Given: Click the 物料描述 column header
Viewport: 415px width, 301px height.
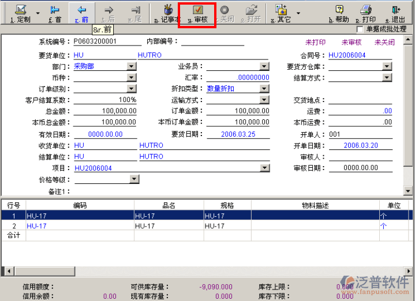Looking at the screenshot, I should (315, 205).
